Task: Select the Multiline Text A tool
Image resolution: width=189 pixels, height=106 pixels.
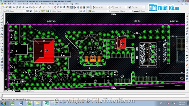Action: [x=2, y=71]
